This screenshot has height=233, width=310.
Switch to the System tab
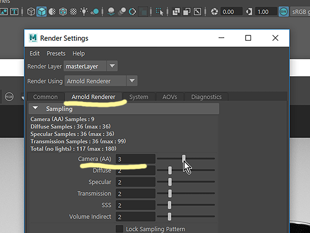[x=139, y=97]
